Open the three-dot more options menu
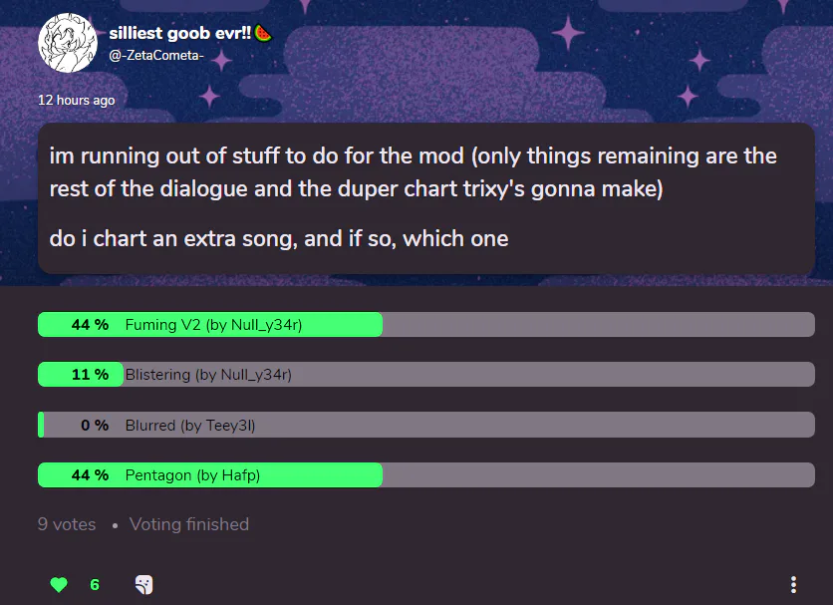Viewport: 833px width, 605px height. pyautogui.click(x=793, y=584)
